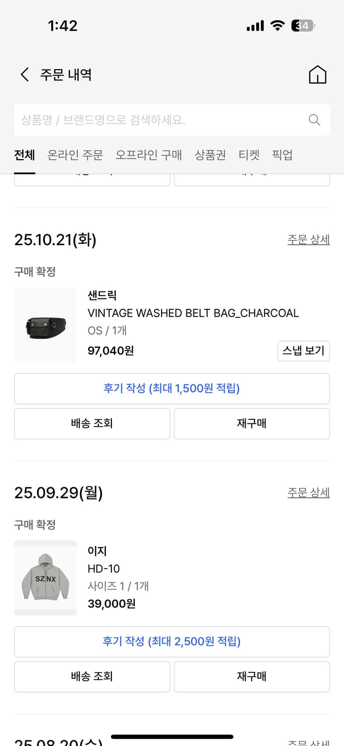Viewport: 344px width, 746px height.
Task: Tap 스냅 보기 for the belt bag
Action: pos(303,351)
